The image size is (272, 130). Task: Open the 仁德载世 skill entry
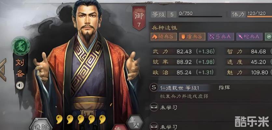tap(180, 88)
